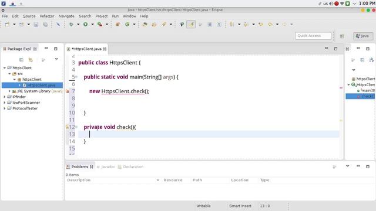
Task: Click the error marker on line 7
Action: point(68,91)
